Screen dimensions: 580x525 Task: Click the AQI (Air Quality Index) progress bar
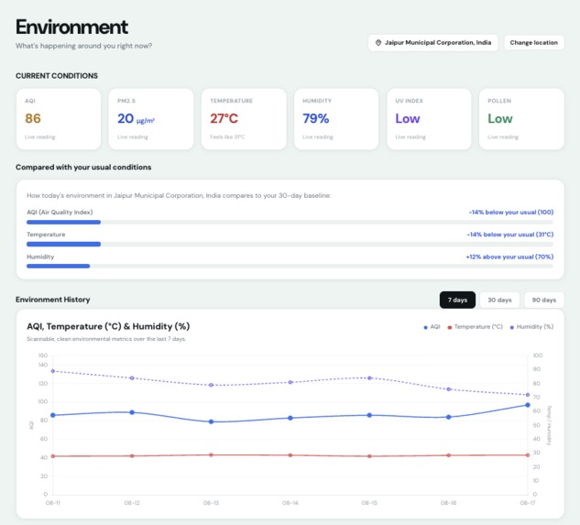click(x=290, y=223)
